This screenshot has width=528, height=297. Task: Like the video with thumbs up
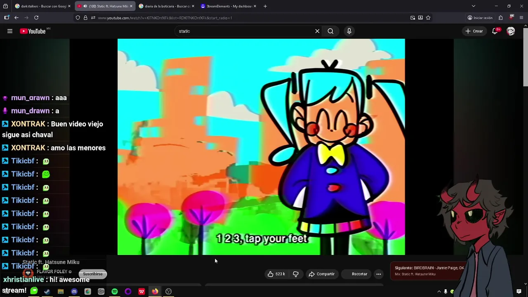(x=276, y=274)
